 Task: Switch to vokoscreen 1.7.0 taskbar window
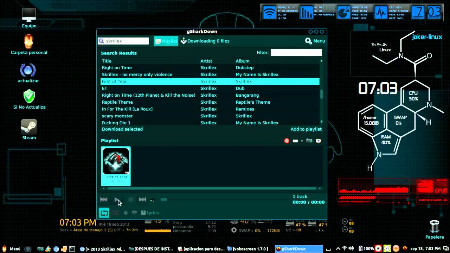point(248,249)
